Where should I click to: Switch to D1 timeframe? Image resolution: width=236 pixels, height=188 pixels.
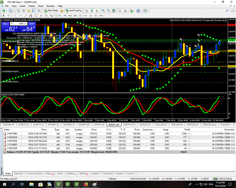pos(91,15)
